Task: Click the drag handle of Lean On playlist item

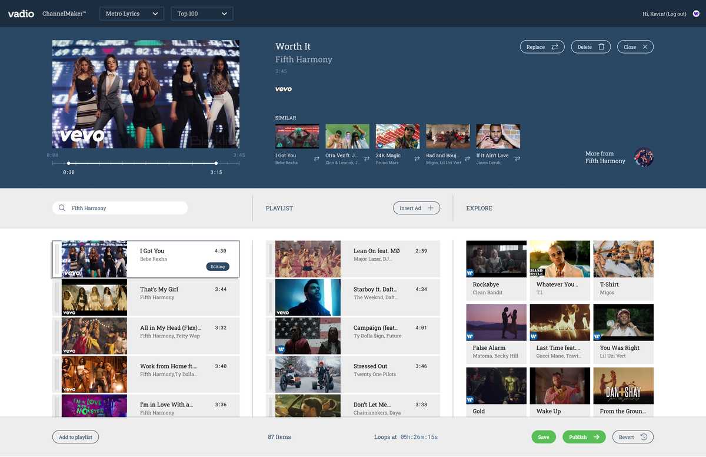Action: point(271,259)
